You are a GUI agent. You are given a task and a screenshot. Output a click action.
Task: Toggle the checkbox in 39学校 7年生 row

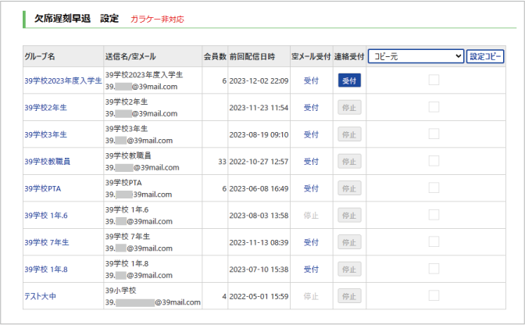(434, 242)
